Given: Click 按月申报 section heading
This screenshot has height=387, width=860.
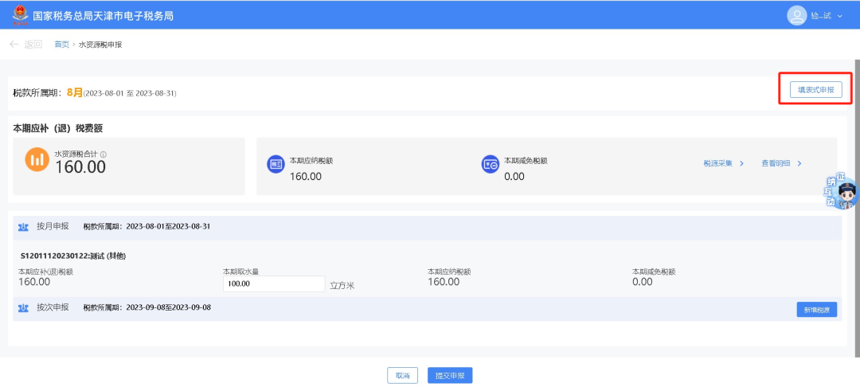Looking at the screenshot, I should [53, 226].
